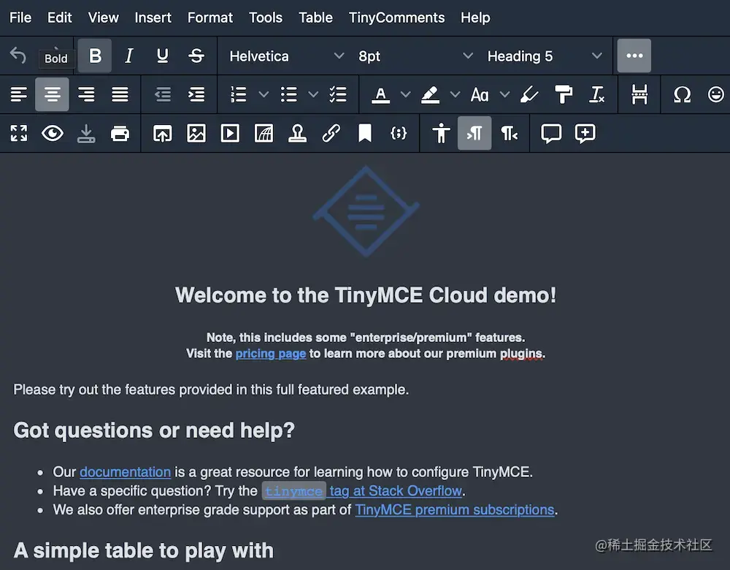
Task: Open the File menu
Action: tap(20, 18)
